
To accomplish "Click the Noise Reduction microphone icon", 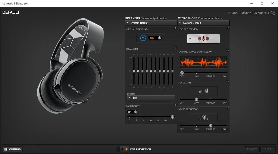I will click(x=203, y=118).
